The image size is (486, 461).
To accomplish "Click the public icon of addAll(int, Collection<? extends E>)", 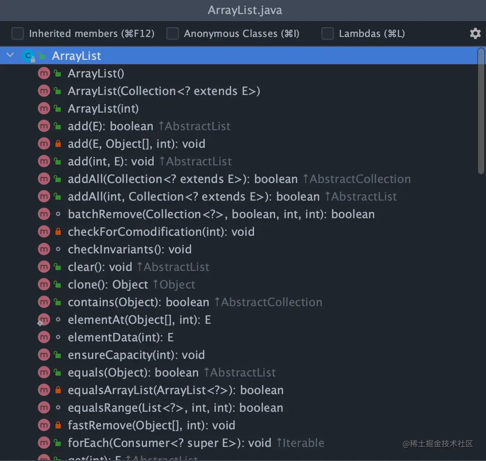I will click(x=57, y=197).
